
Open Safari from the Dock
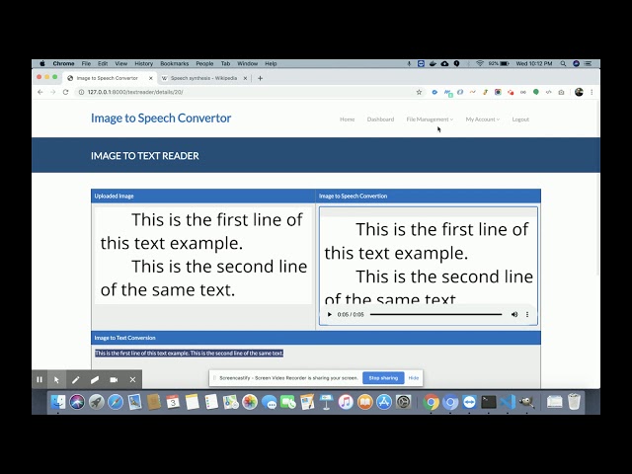coord(116,402)
